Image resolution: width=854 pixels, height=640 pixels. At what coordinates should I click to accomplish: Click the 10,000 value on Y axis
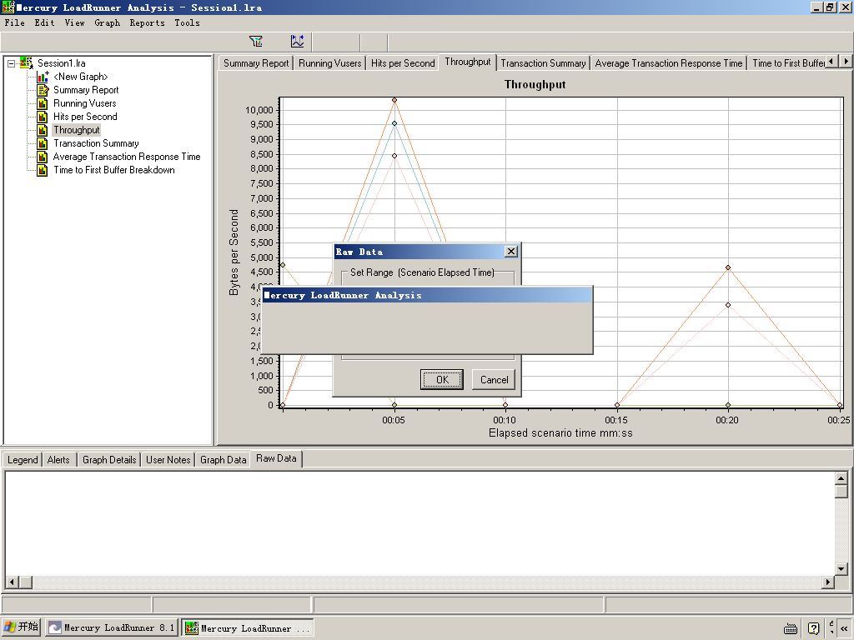pos(259,110)
